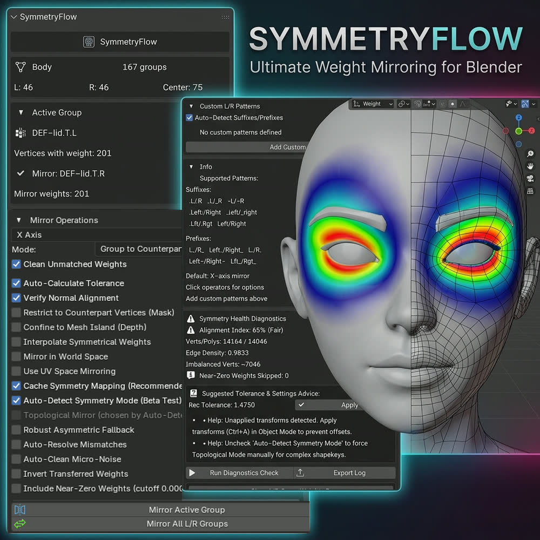Click the negative Z gizmo circle

pyautogui.click(x=518, y=144)
